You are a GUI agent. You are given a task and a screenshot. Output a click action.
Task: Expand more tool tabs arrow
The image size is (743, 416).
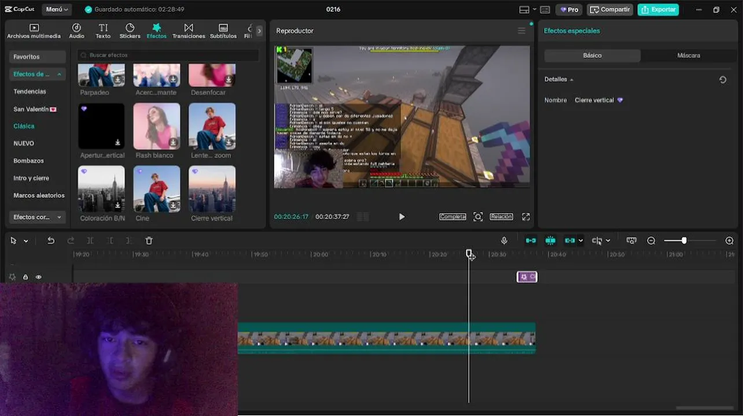point(259,31)
